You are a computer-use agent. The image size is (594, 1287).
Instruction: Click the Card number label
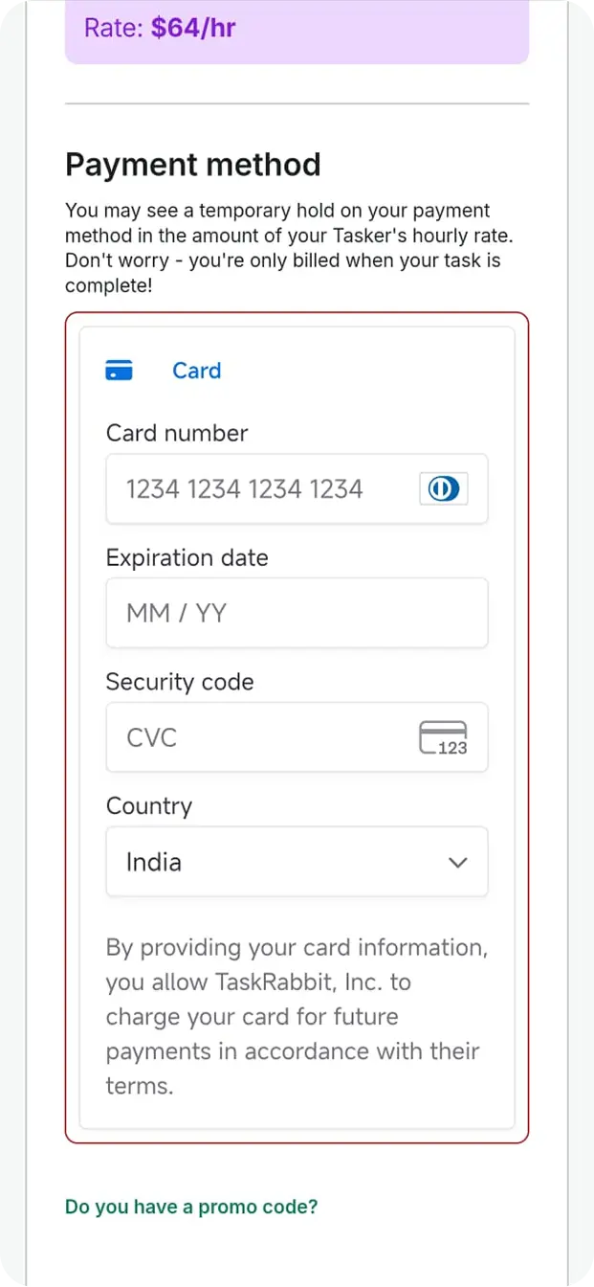(177, 433)
